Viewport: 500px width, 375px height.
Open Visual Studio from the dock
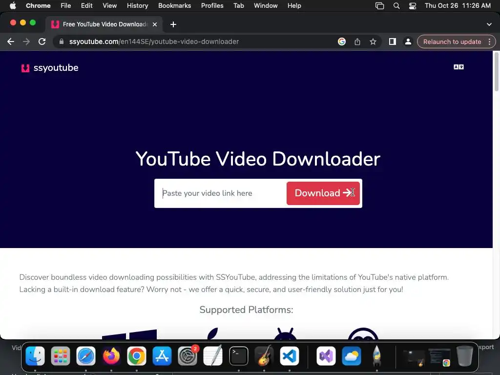pos(326,356)
